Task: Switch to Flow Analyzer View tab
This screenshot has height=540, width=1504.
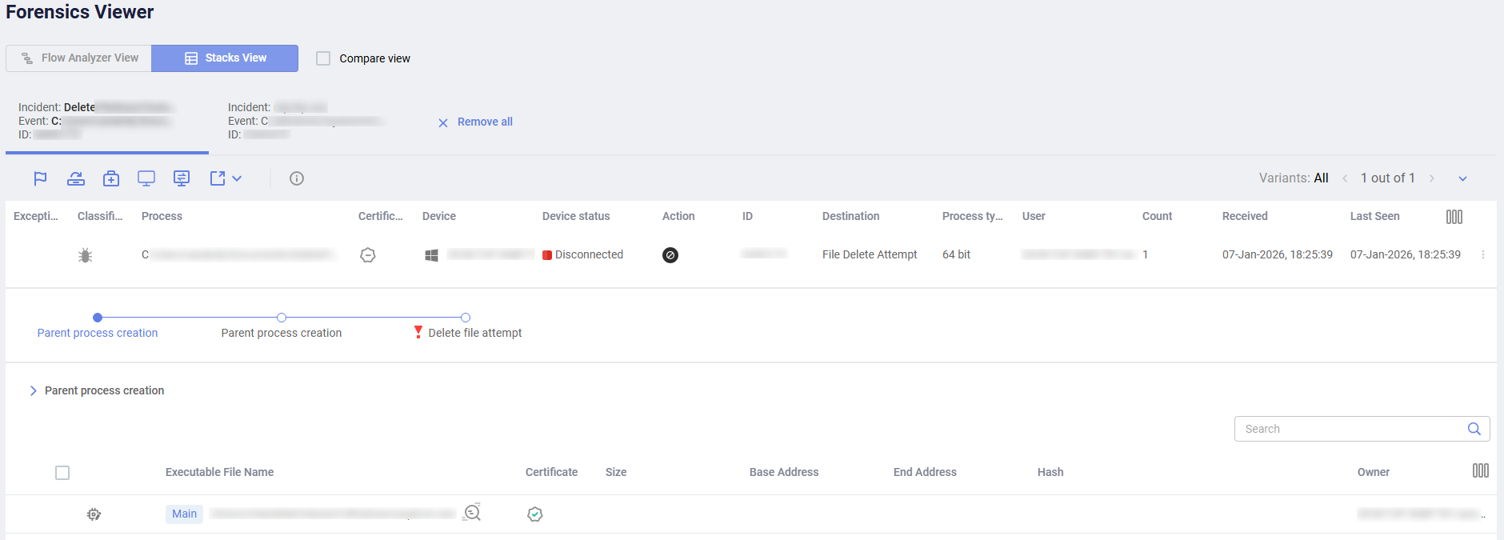Action: 79,58
